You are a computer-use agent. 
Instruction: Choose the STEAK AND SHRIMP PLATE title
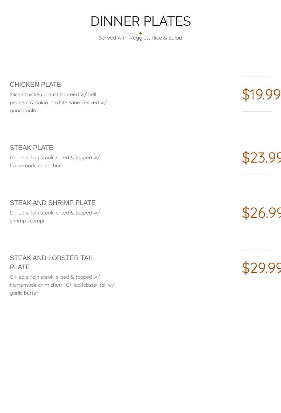point(53,203)
